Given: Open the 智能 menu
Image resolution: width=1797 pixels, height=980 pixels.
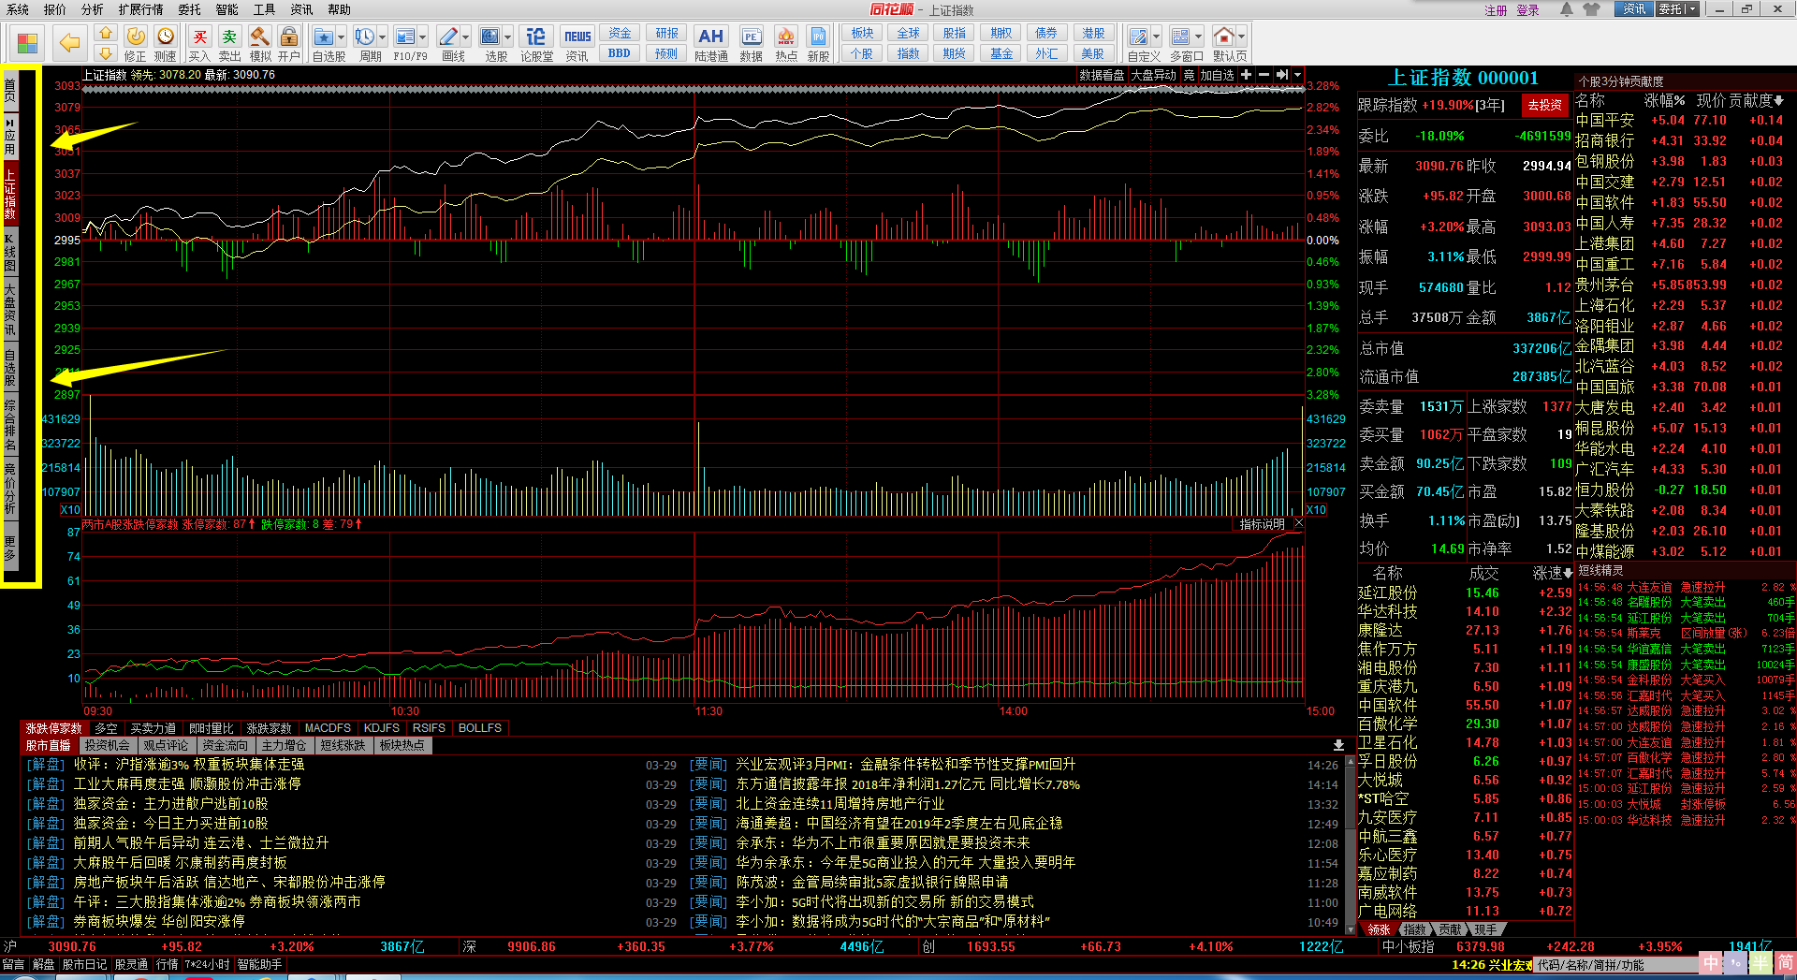Looking at the screenshot, I should [226, 9].
